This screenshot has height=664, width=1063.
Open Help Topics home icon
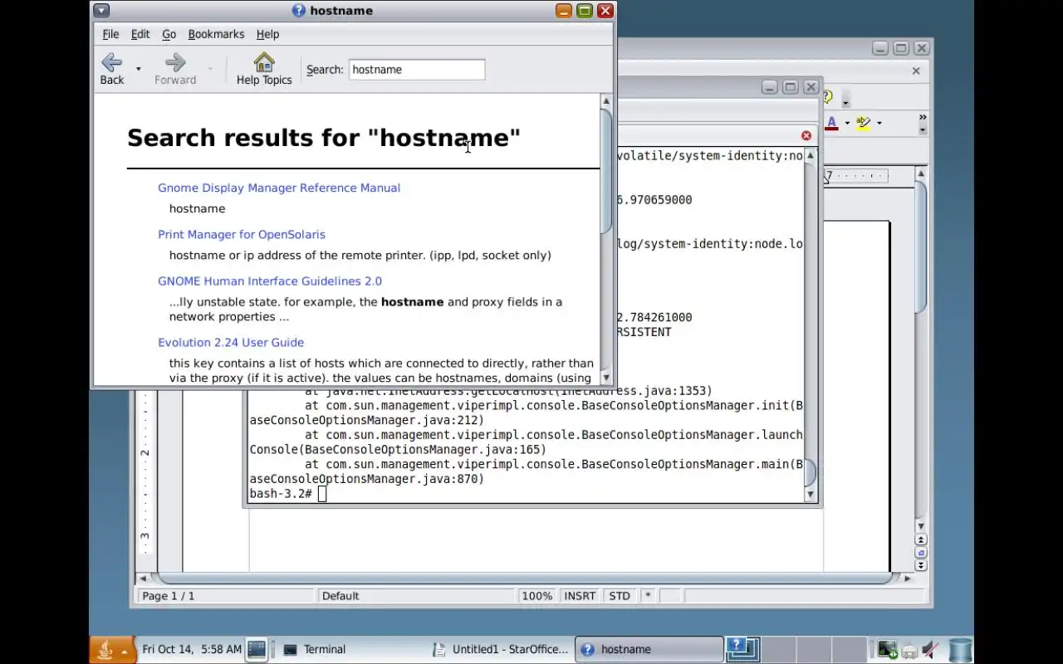tap(264, 69)
